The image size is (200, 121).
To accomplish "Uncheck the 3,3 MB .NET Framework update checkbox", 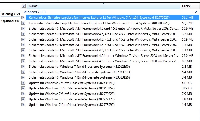I will point(23,34).
